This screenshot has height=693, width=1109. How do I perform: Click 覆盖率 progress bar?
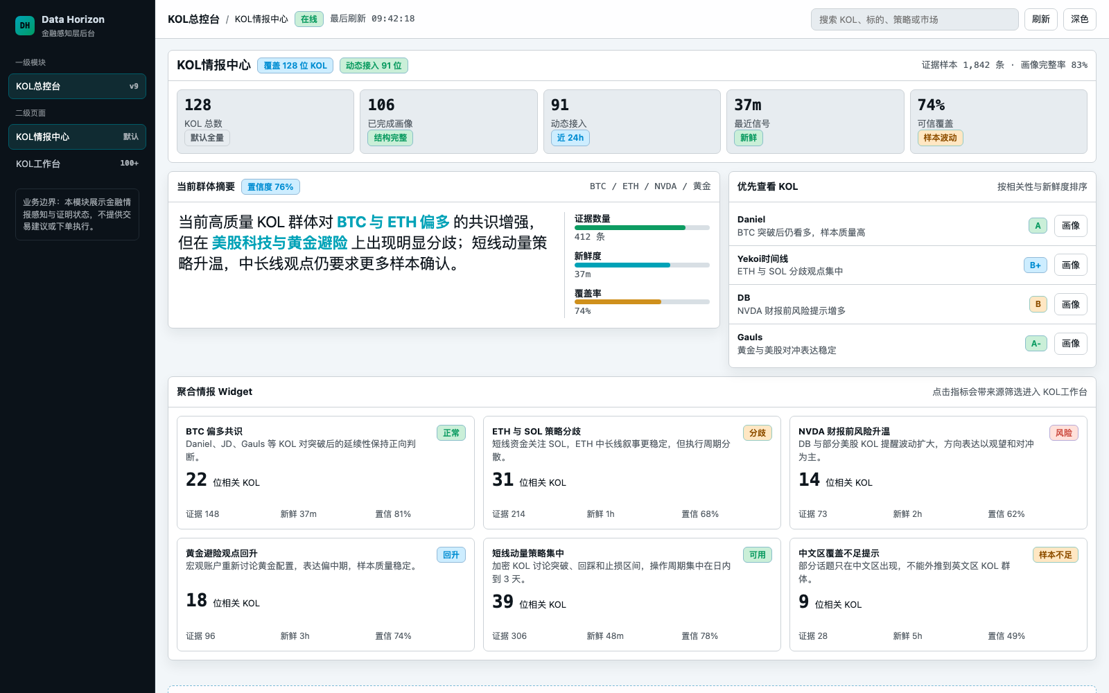pyautogui.click(x=642, y=302)
